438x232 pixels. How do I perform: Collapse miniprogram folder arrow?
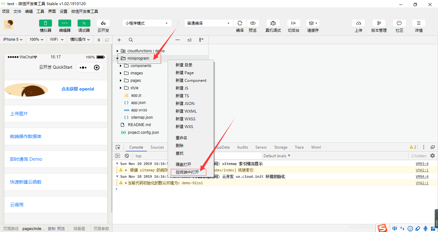pos(118,58)
